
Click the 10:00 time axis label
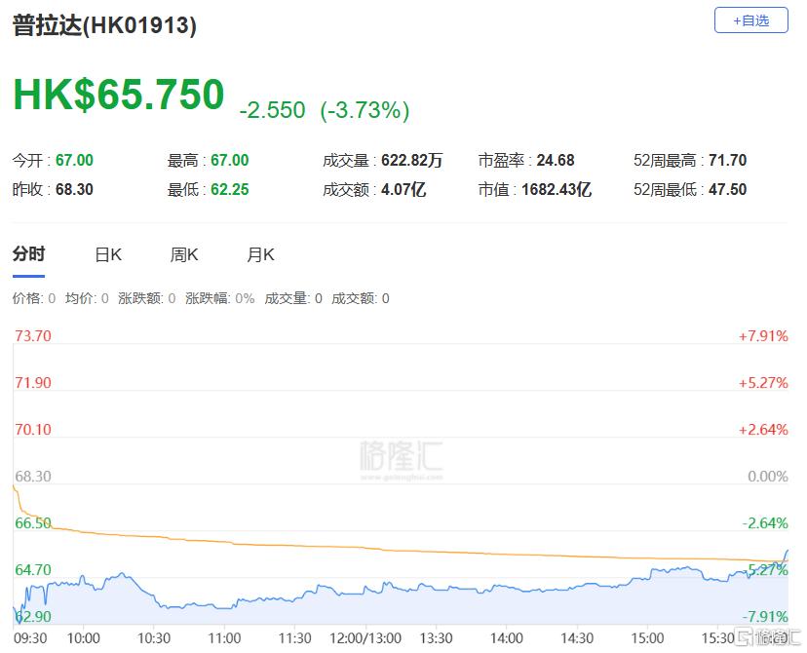click(x=84, y=638)
